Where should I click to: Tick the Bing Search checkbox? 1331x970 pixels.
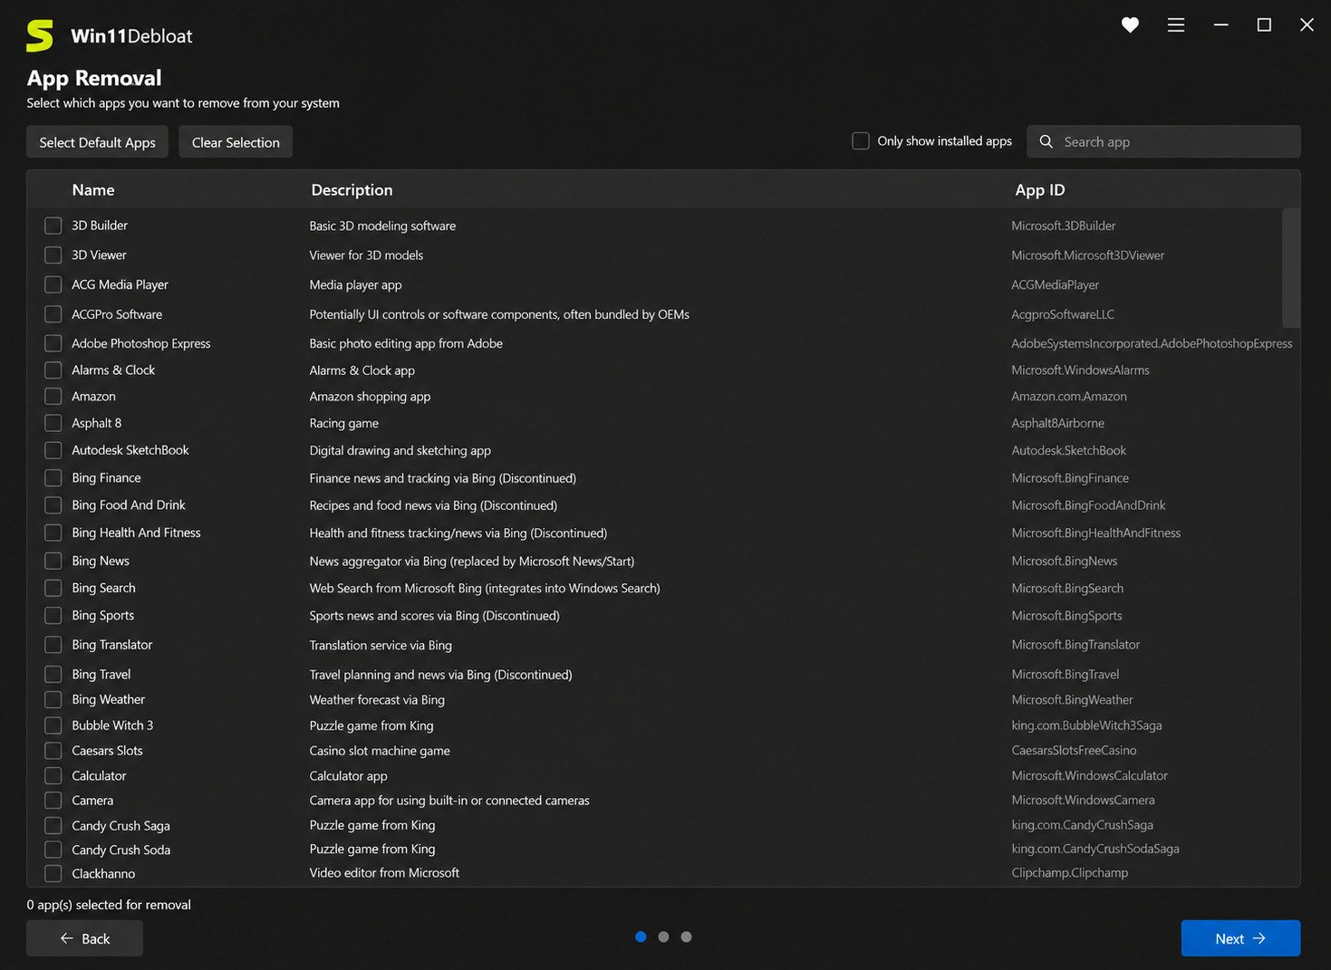(53, 588)
